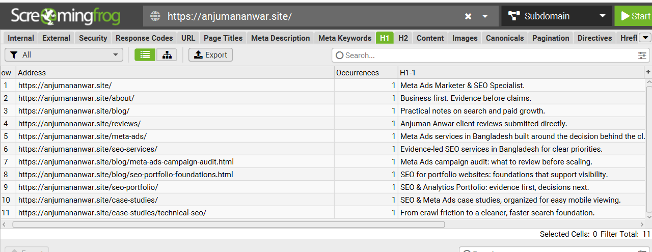This screenshot has width=652, height=252.
Task: Select the /case-studies/technical-seo/ address cell
Action: click(x=175, y=212)
